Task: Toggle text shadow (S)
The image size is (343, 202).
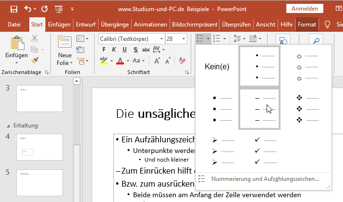Action: [135, 50]
